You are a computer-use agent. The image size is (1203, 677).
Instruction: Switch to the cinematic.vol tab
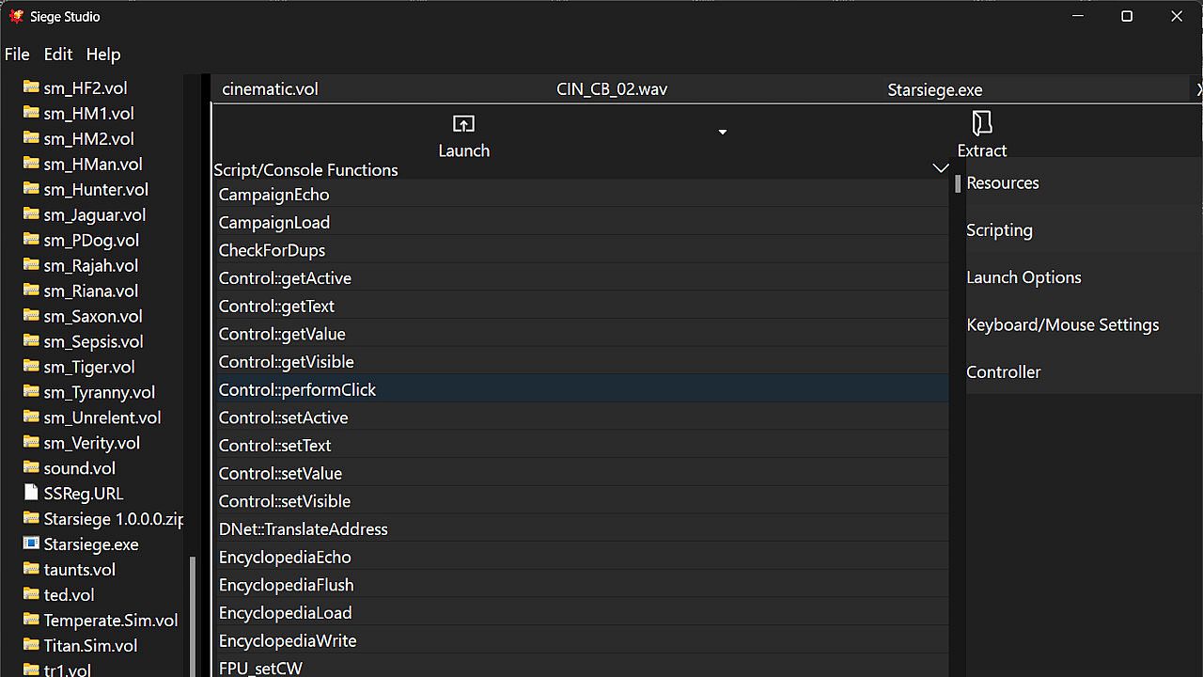pos(271,90)
